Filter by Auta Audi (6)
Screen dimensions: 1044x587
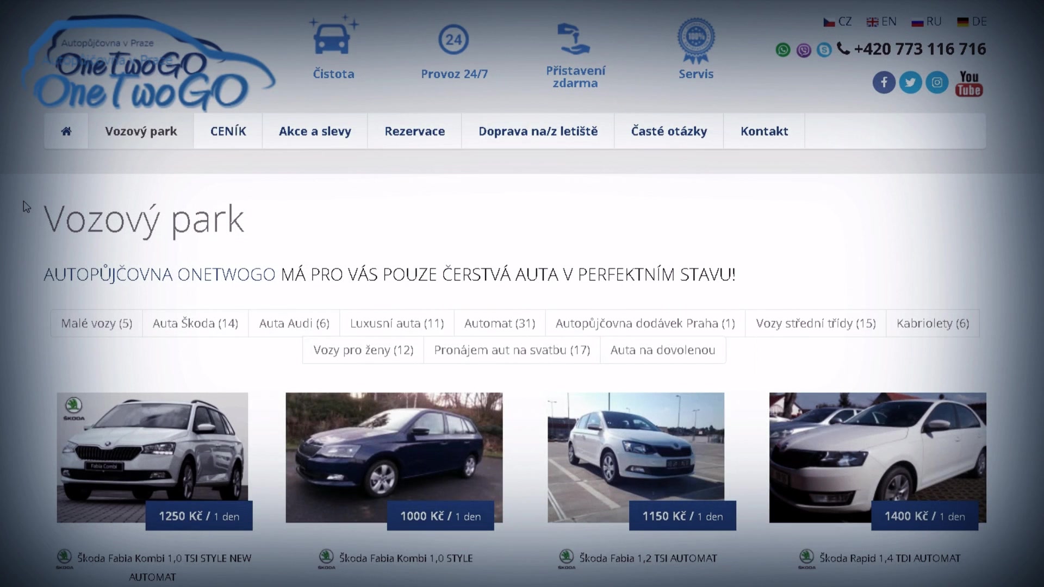[x=294, y=323]
